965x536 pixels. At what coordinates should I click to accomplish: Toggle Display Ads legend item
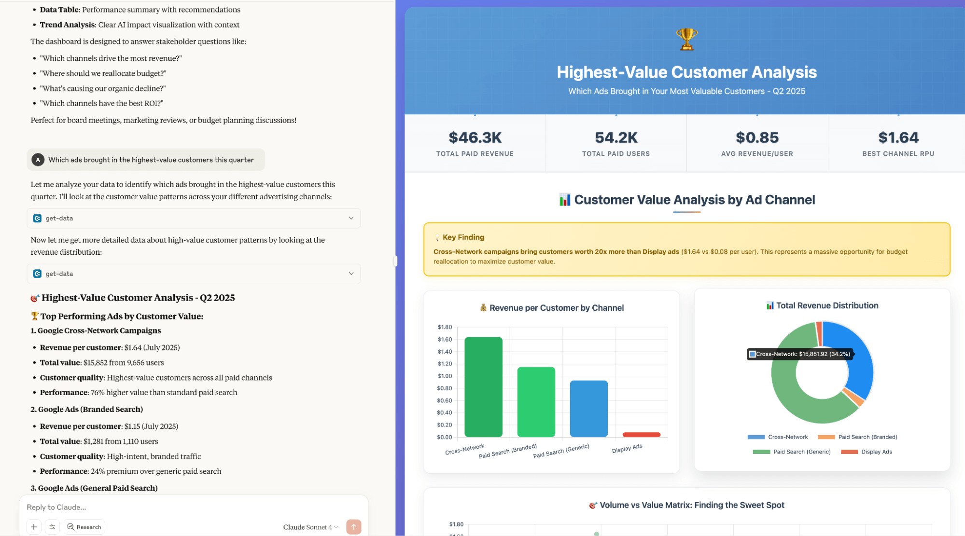(867, 452)
